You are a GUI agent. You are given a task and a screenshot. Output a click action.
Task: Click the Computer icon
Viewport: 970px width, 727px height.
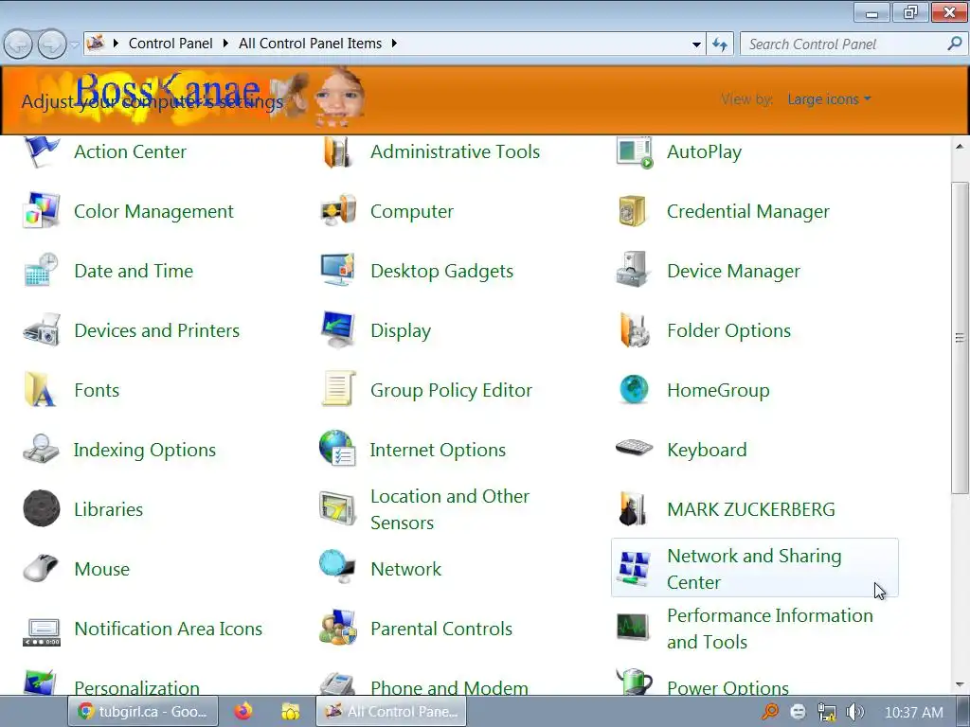[x=338, y=211]
